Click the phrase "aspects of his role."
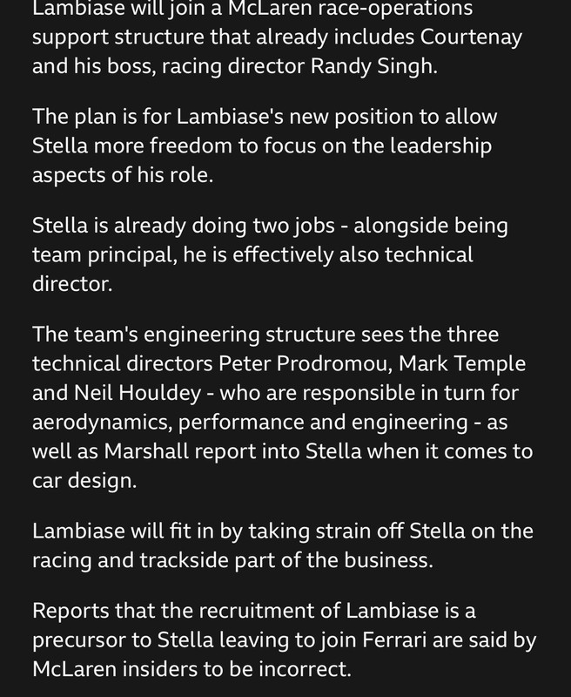 point(123,175)
